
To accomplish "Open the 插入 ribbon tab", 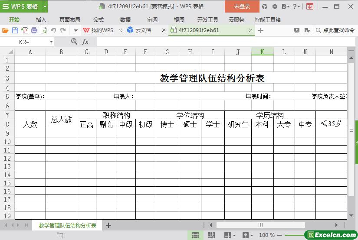I will pyautogui.click(x=41, y=20).
